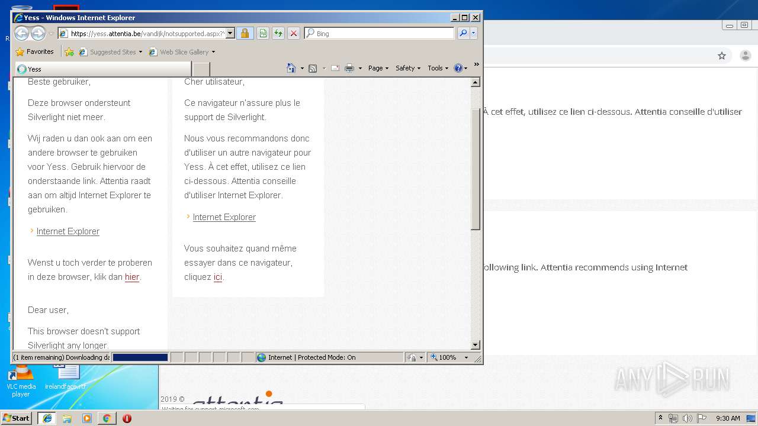Stop loading with the red X icon

coord(294,33)
